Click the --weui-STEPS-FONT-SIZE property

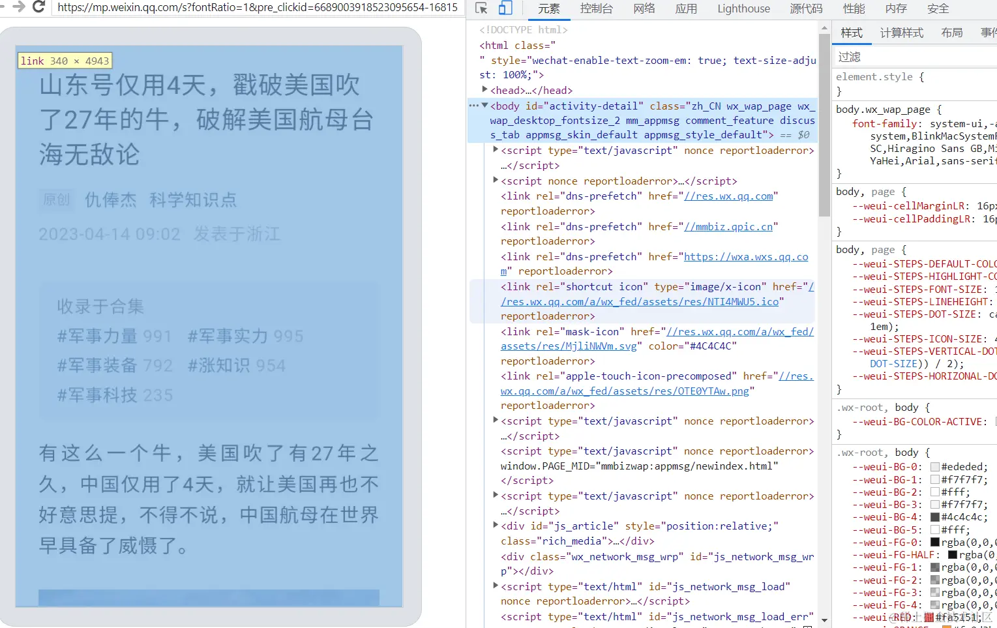click(x=917, y=290)
